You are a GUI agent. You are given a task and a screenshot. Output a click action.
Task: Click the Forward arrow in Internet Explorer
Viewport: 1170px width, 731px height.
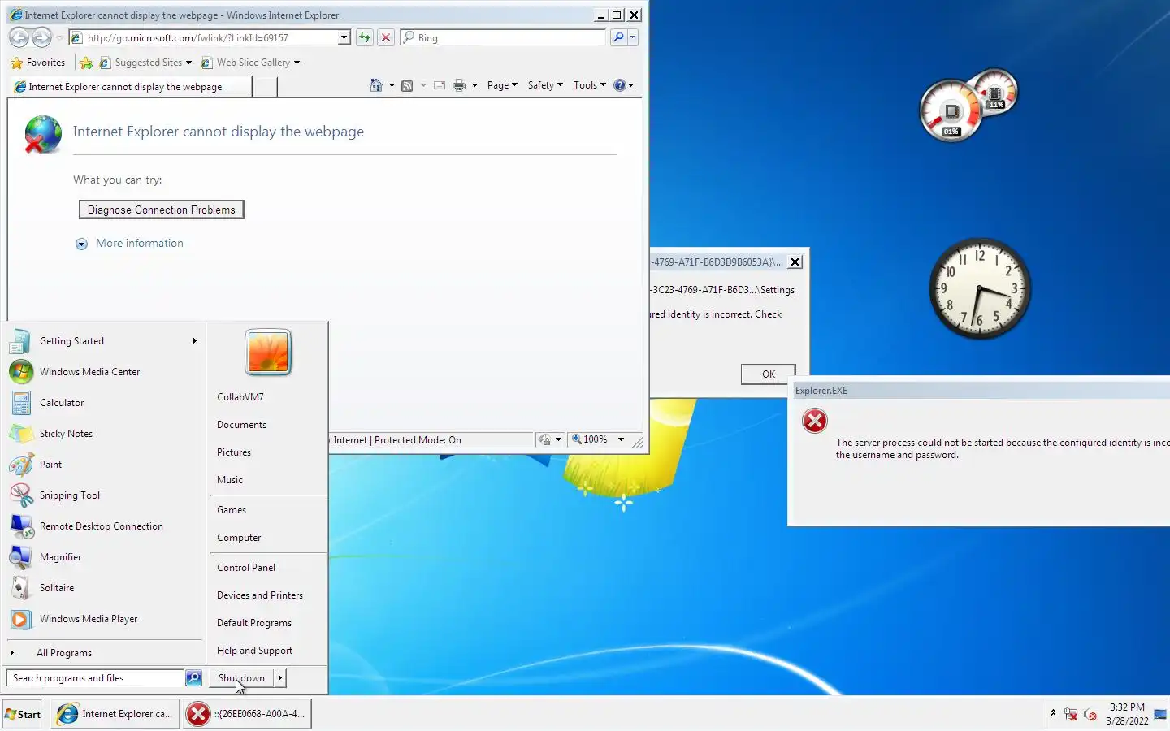pyautogui.click(x=41, y=37)
